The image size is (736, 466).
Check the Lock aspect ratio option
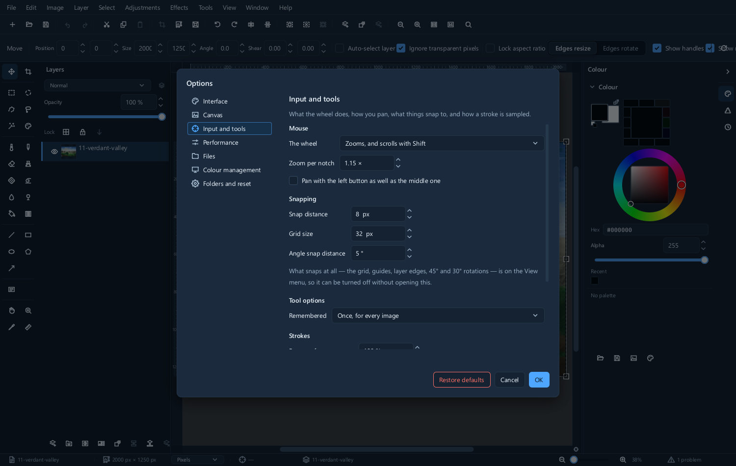point(490,48)
